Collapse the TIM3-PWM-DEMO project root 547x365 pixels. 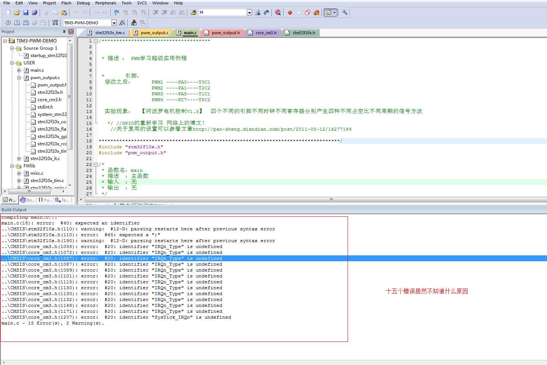[5, 41]
